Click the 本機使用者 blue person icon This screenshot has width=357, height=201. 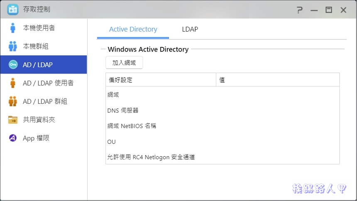13,28
